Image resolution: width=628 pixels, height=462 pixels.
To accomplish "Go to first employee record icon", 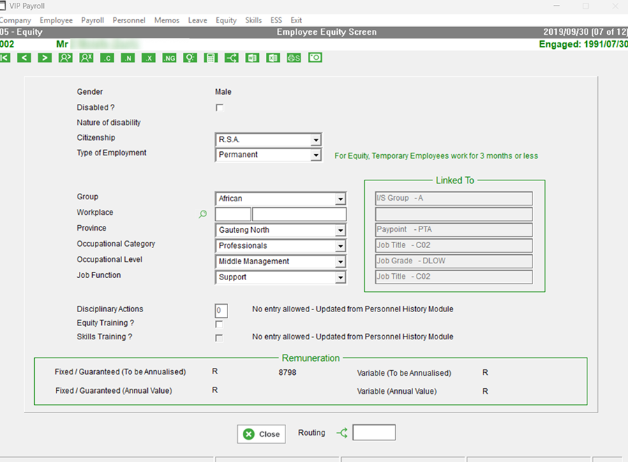I will tap(4, 58).
